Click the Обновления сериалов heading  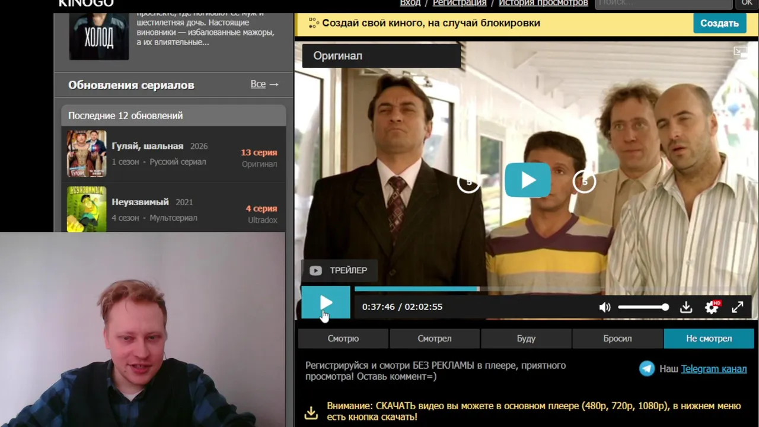click(131, 85)
